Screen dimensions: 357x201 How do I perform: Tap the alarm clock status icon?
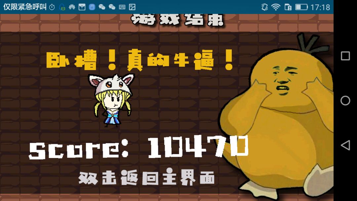coord(52,7)
